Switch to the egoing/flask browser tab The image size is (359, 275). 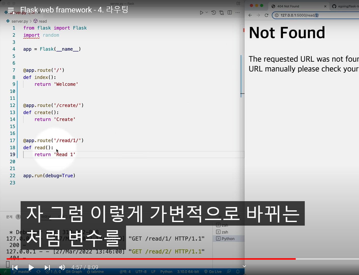click(346, 6)
